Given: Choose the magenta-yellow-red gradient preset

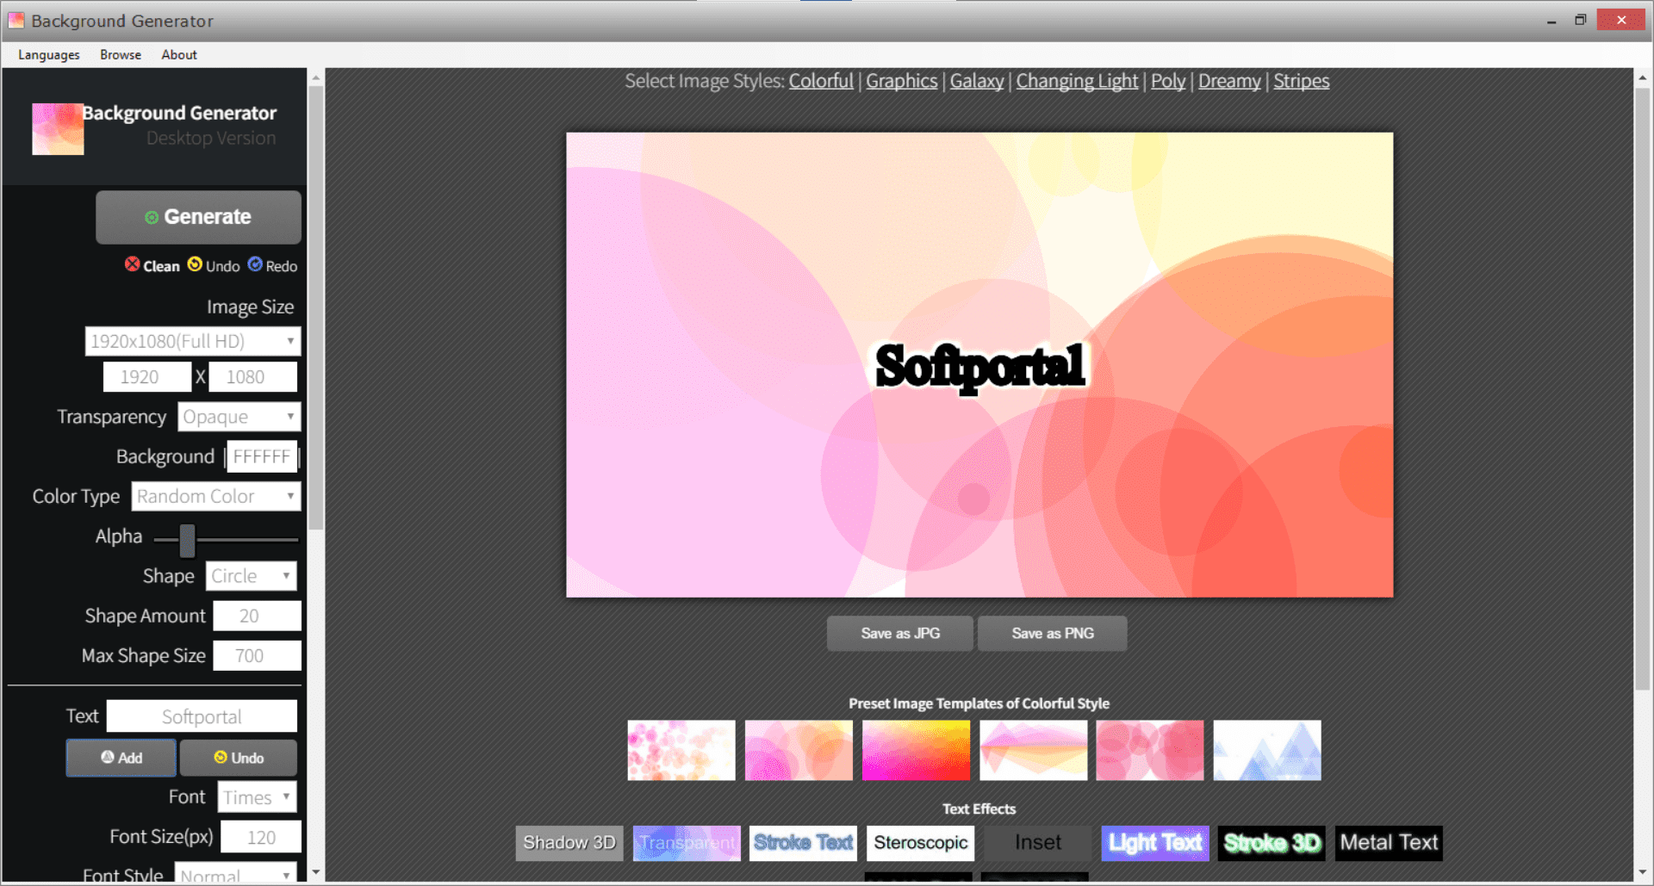Looking at the screenshot, I should tap(916, 750).
